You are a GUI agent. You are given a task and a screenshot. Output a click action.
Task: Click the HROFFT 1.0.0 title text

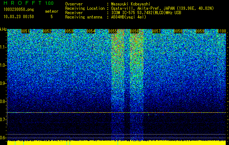29,3
